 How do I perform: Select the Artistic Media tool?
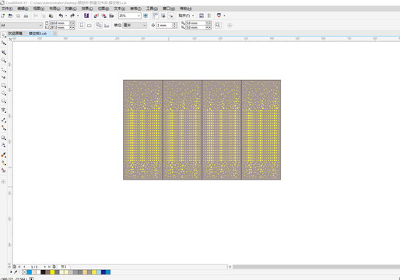[4, 77]
